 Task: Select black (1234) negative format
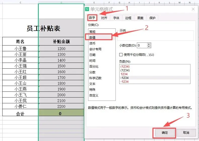coord(155,70)
